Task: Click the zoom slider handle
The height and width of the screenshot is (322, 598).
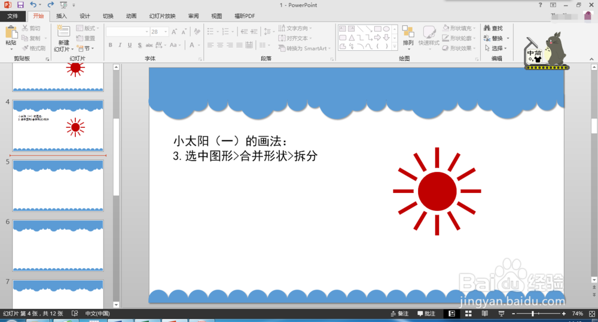Action: coord(533,314)
